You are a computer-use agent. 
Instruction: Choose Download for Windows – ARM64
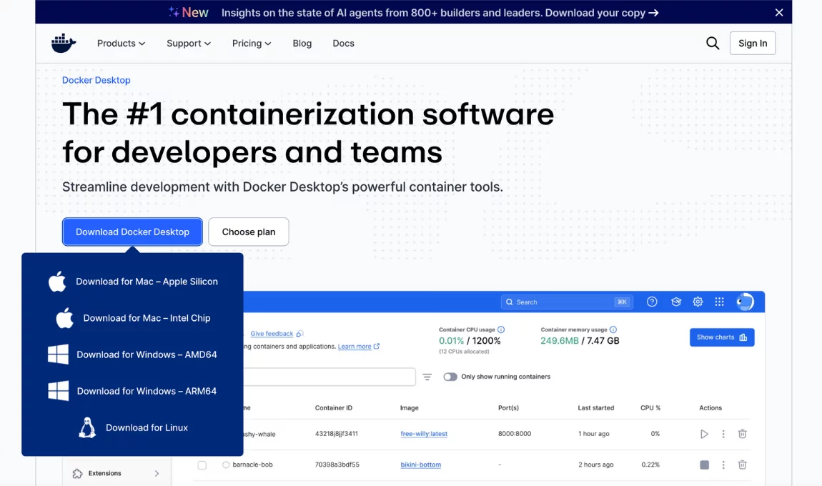[133, 391]
